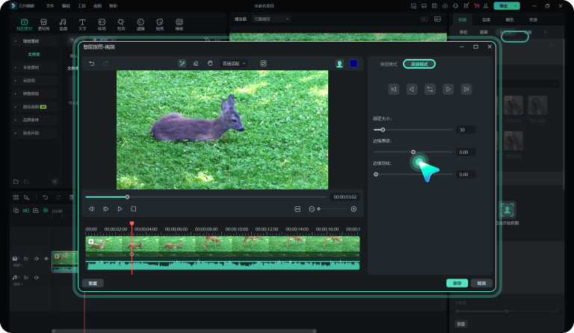This screenshot has height=333, width=574.
Task: Click the 保存 save button
Action: (x=457, y=283)
